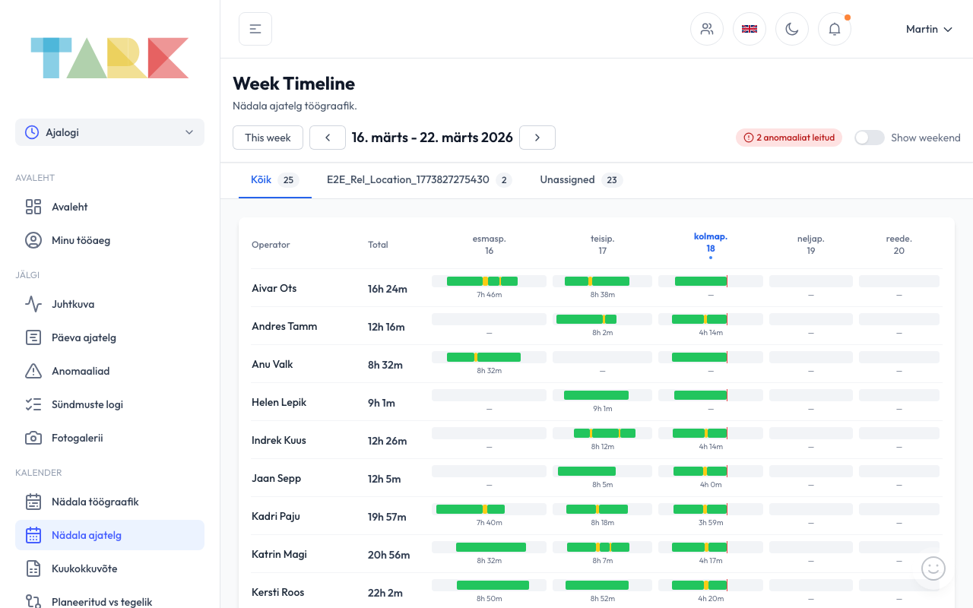Go to next week with right chevron
Viewport: 973px width, 608px height.
pyautogui.click(x=537, y=138)
